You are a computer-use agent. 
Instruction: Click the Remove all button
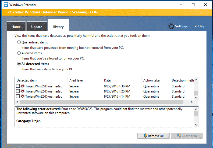click(154, 136)
